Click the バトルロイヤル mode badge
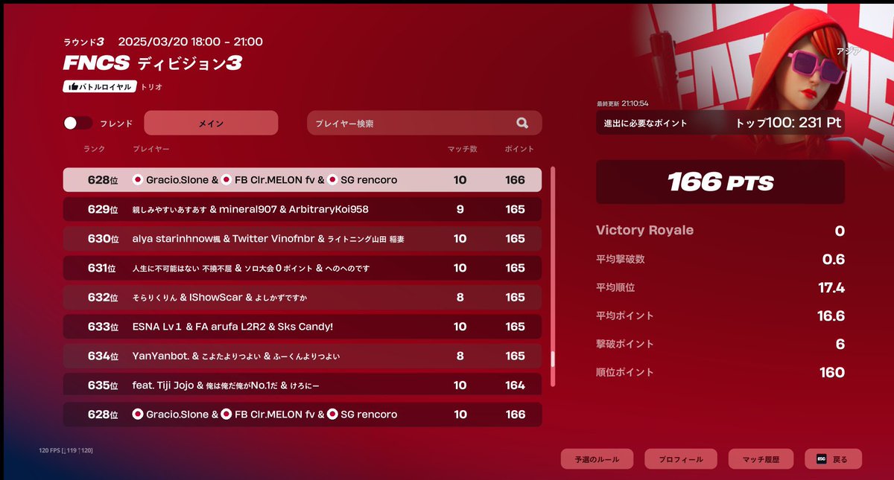 [100, 86]
